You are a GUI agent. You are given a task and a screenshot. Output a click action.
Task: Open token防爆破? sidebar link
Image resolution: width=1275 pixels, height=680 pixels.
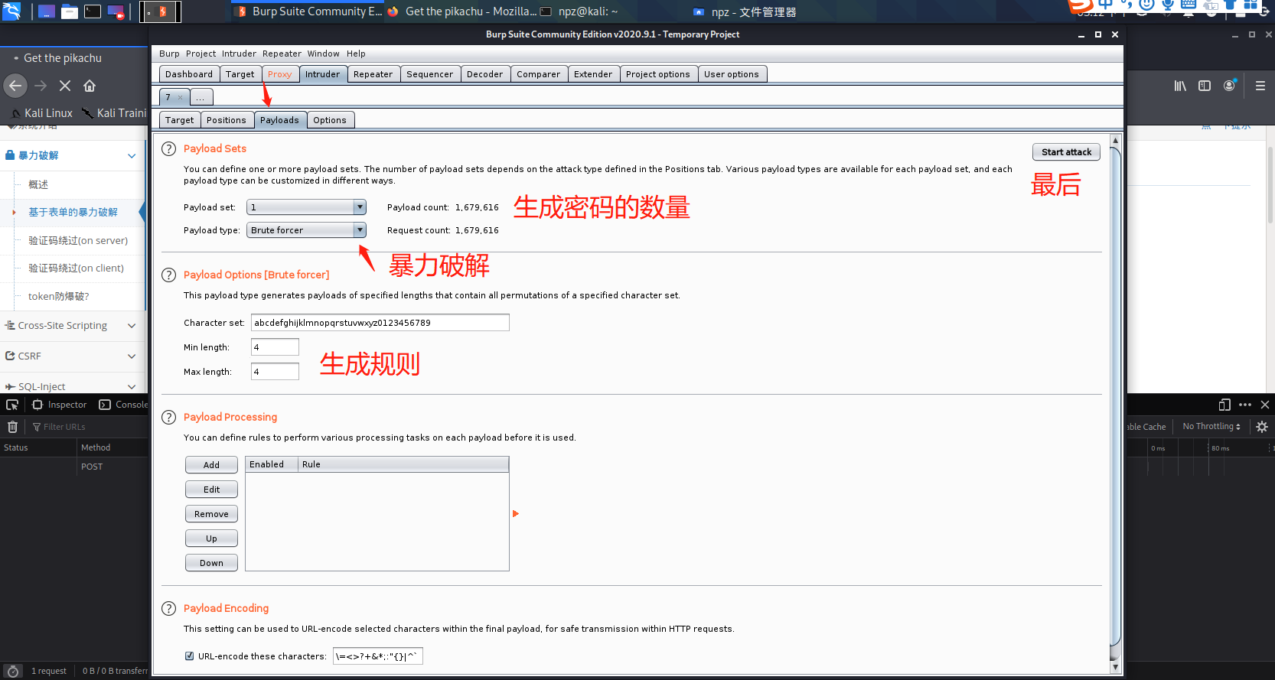tap(59, 297)
